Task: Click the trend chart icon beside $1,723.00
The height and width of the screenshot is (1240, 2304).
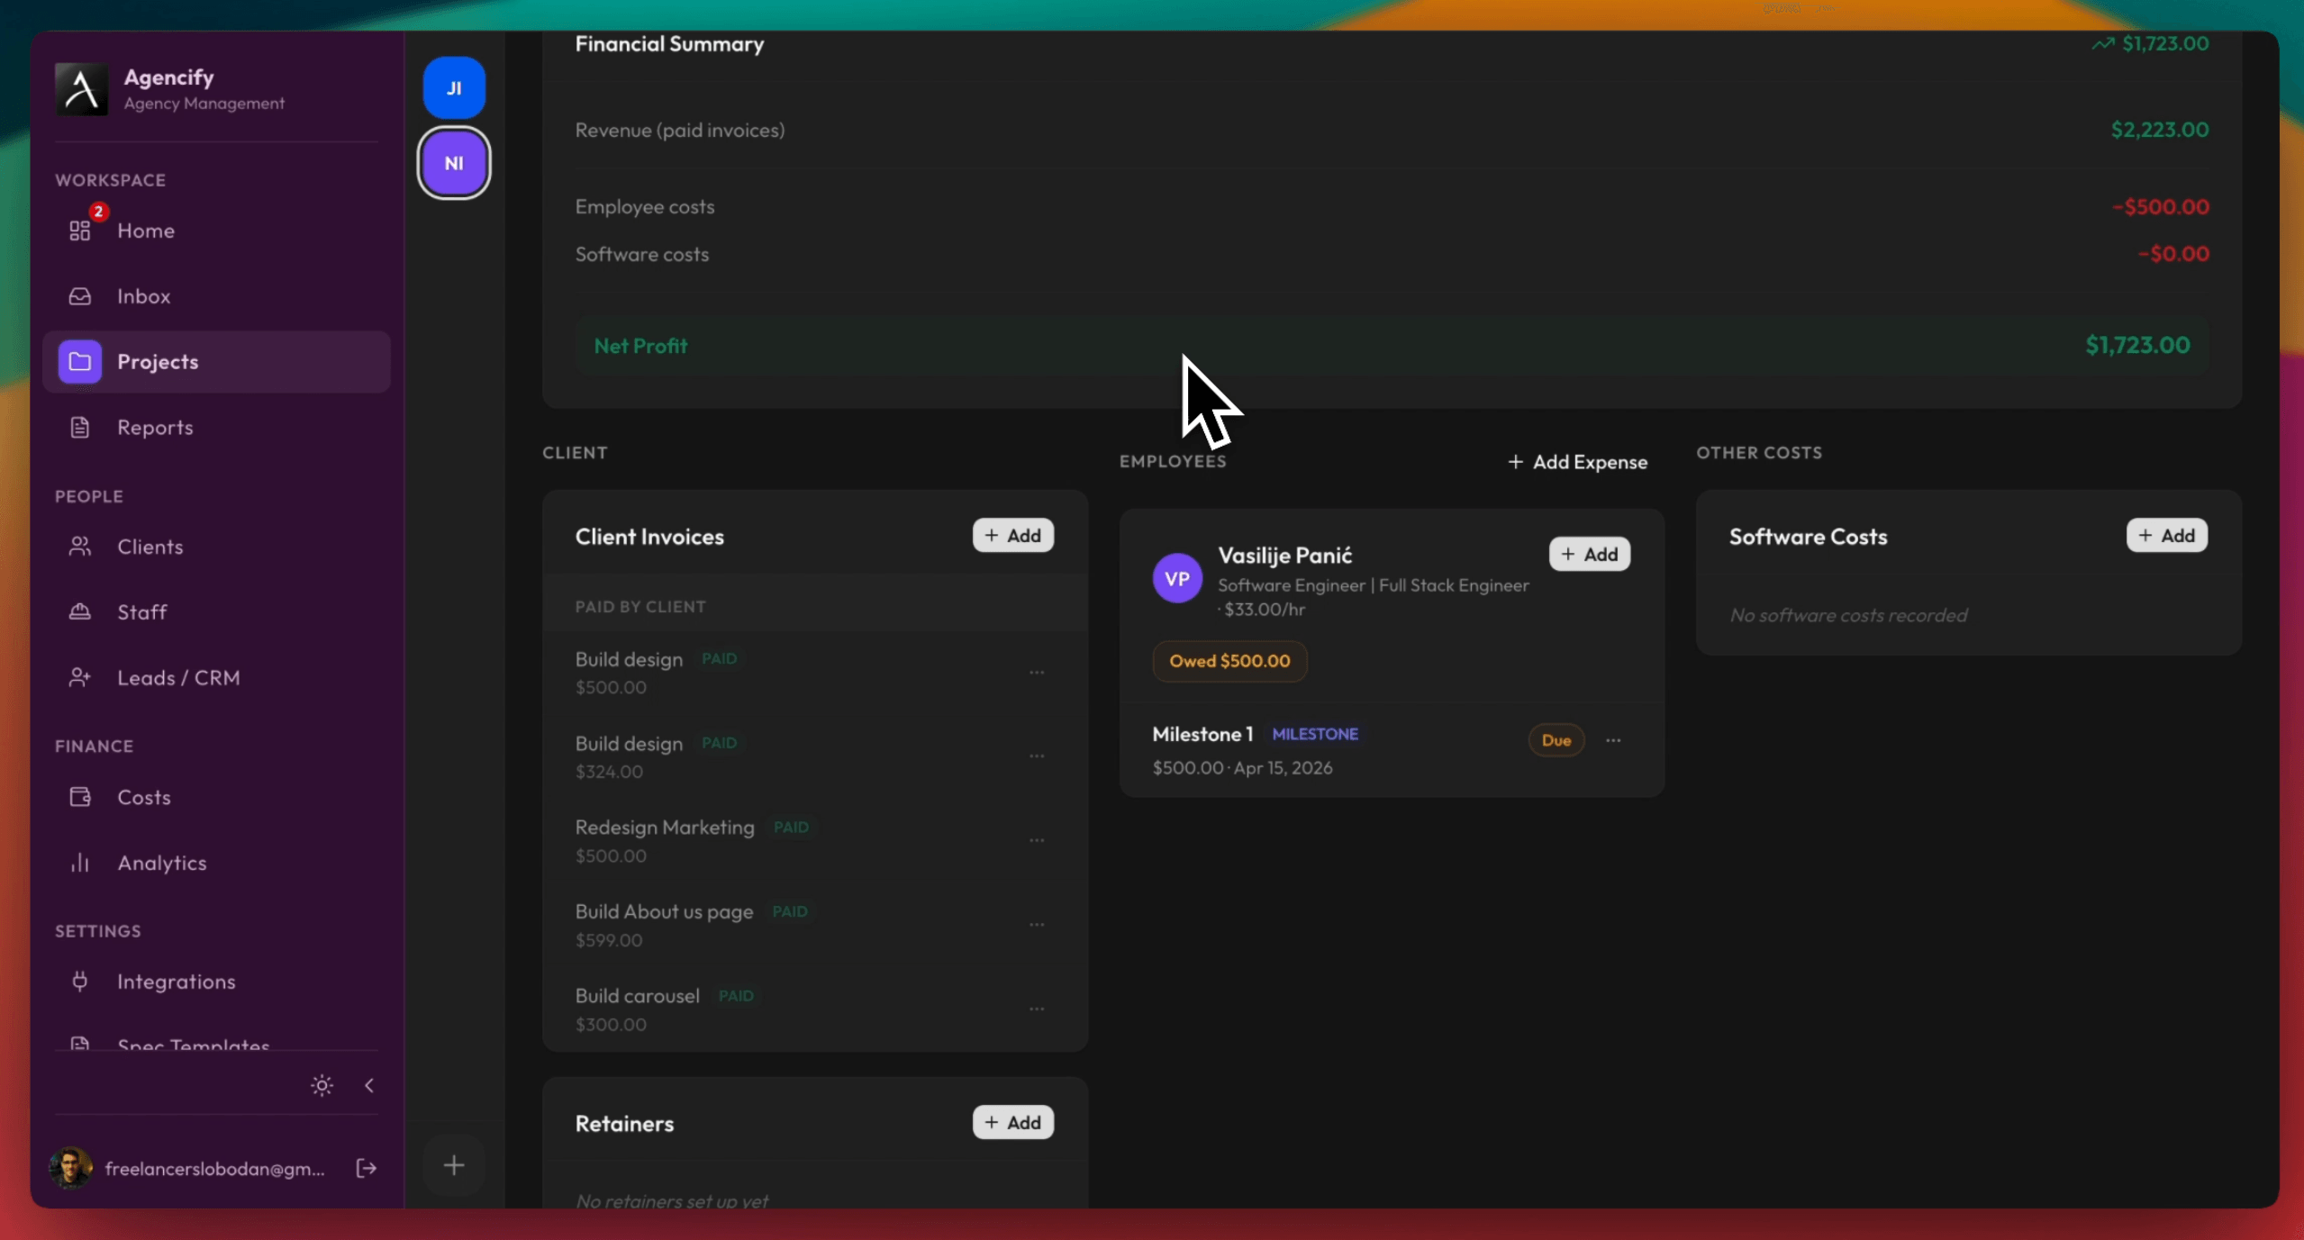Action: coord(2101,43)
